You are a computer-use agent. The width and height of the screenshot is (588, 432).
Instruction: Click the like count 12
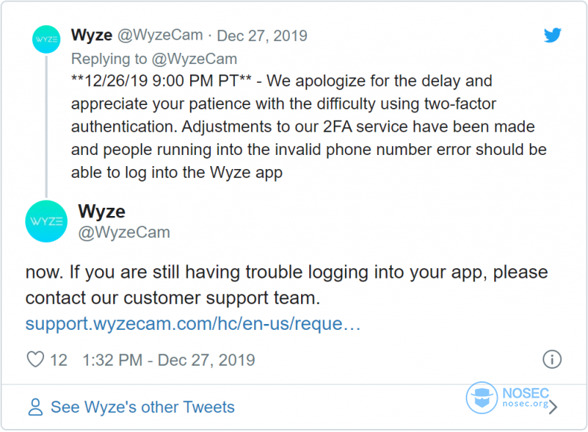point(58,360)
